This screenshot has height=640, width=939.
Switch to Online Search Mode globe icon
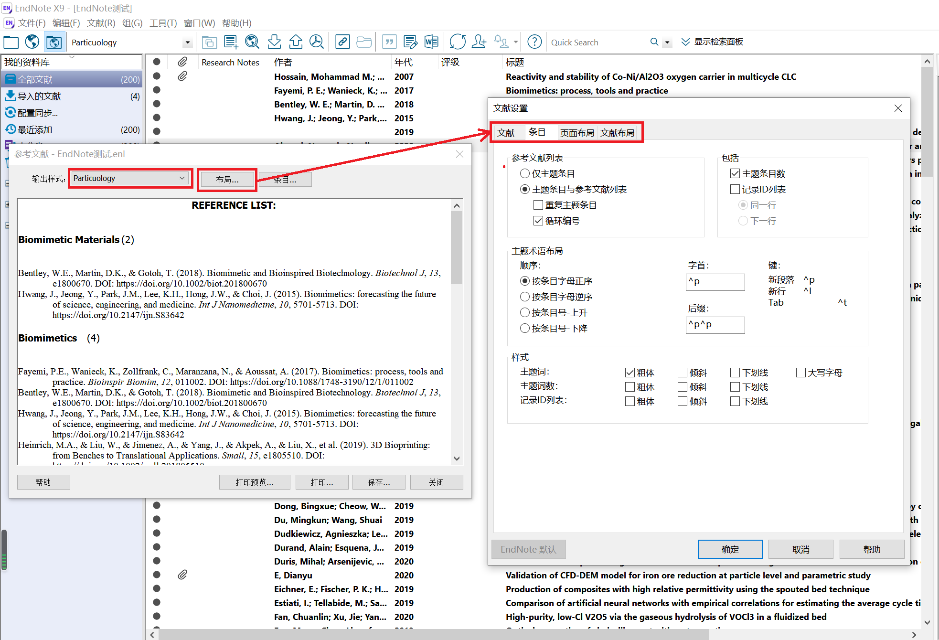[x=32, y=42]
